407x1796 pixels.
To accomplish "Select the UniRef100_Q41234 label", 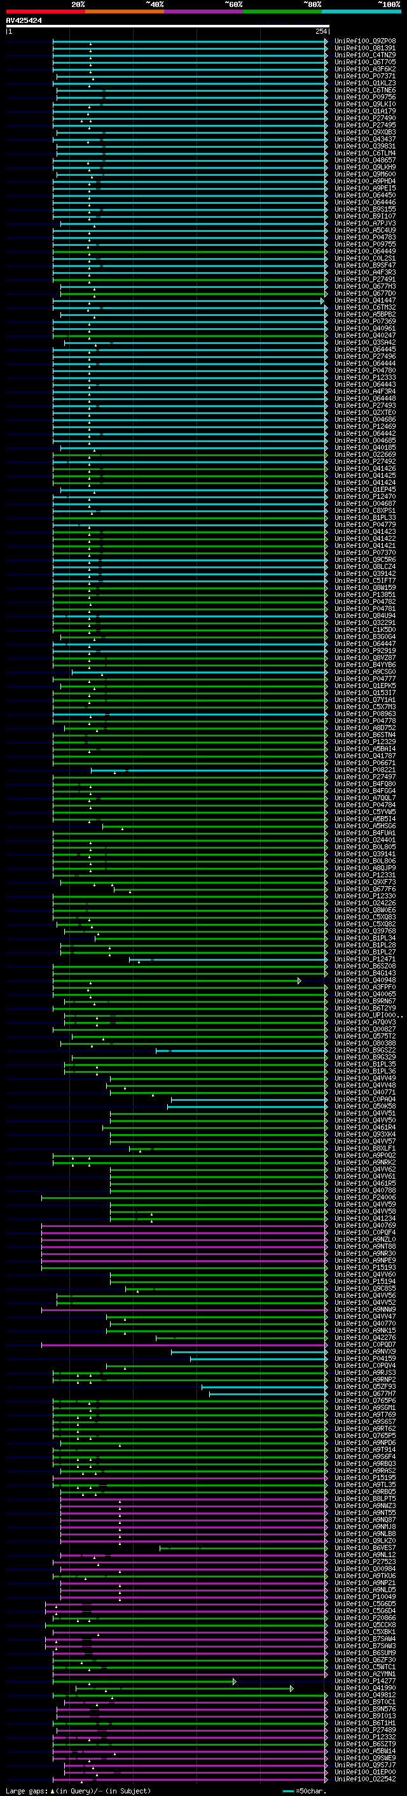I will tap(365, 1219).
